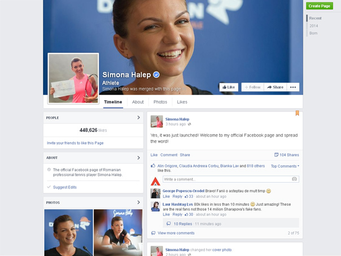Click the thumbs-up icon beside Alin Grigore
The height and width of the screenshot is (256, 341).
(x=153, y=166)
